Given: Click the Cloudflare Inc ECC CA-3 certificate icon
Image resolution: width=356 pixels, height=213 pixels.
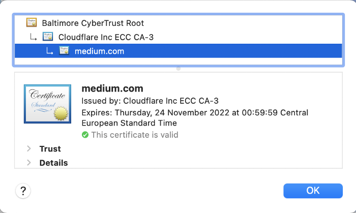Looking at the screenshot, I should [x=48, y=37].
